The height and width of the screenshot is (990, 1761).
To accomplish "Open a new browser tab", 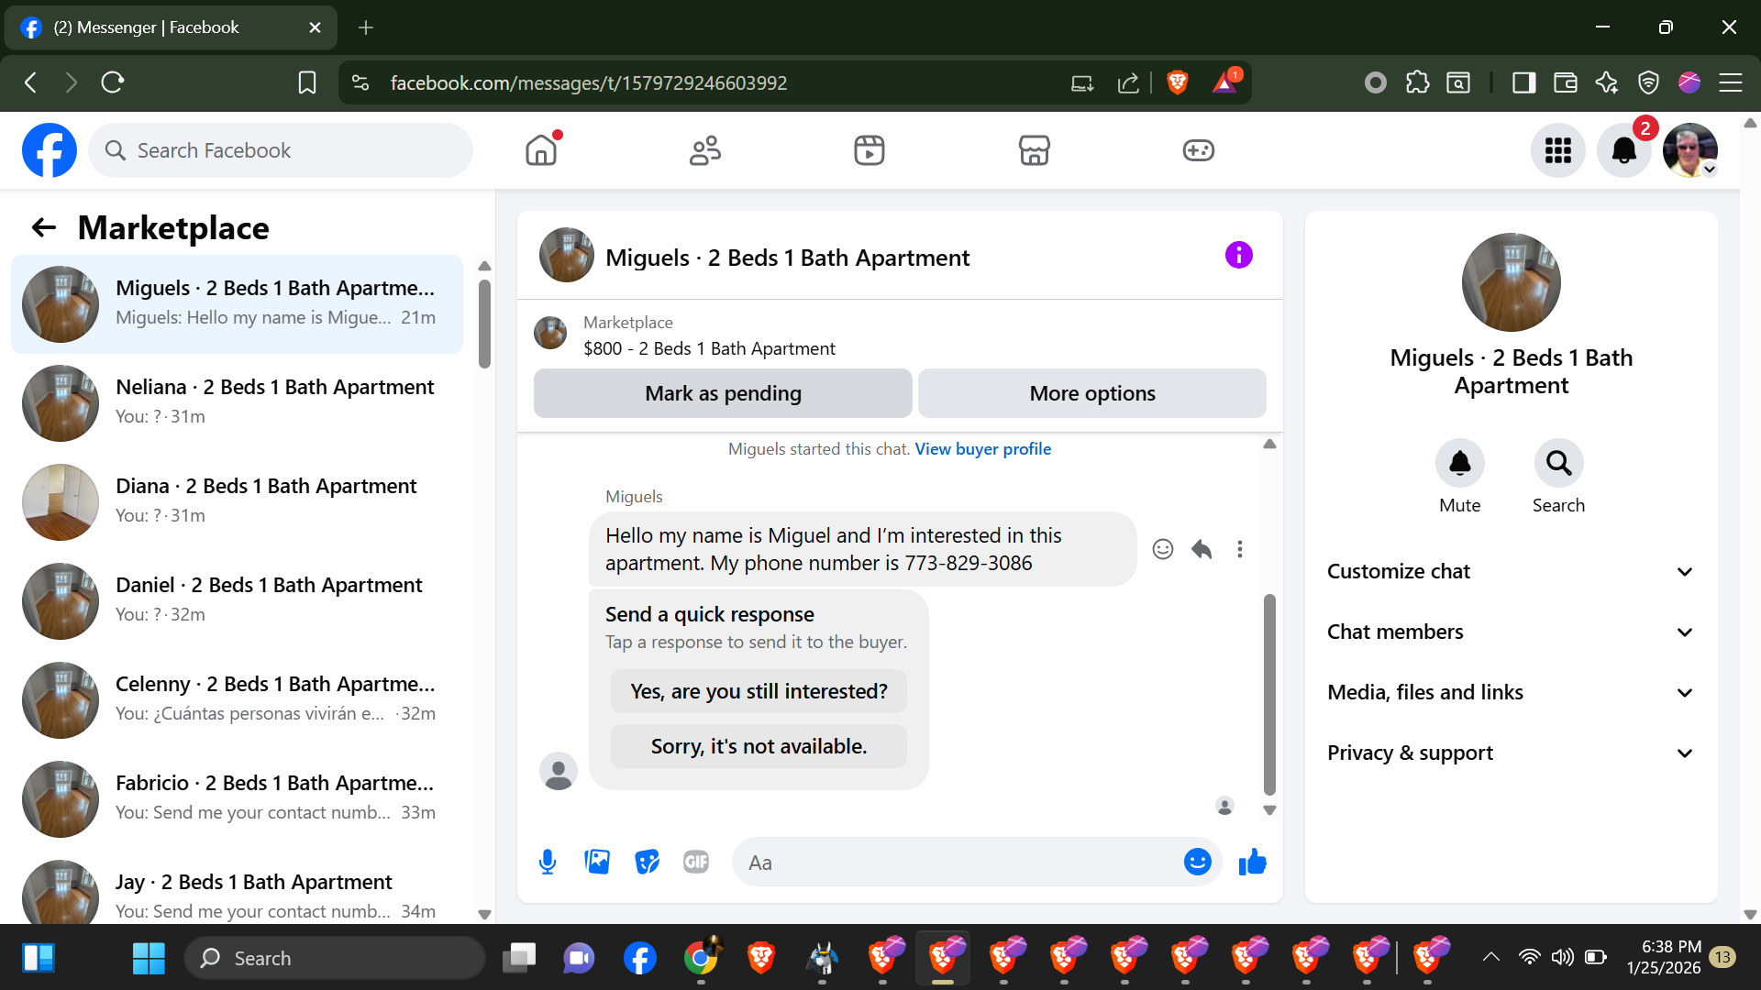I will coord(366,27).
